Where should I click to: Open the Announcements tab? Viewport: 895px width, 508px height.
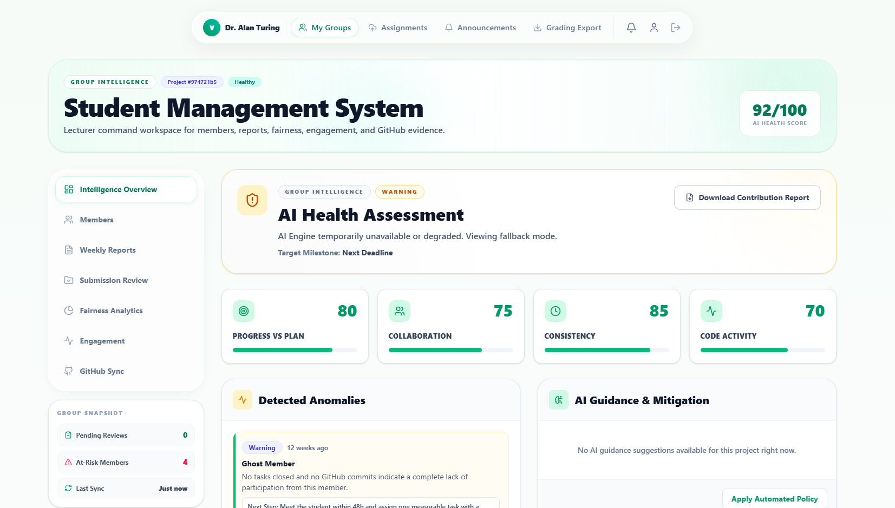coord(480,28)
